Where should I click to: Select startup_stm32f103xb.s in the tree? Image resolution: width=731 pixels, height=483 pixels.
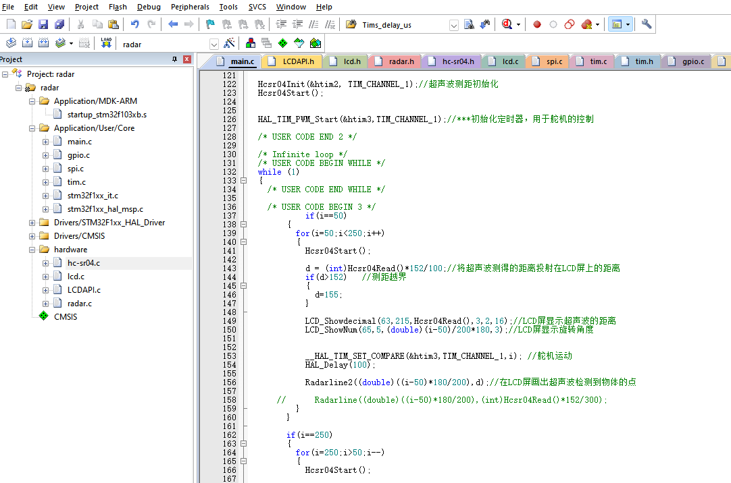(x=107, y=115)
